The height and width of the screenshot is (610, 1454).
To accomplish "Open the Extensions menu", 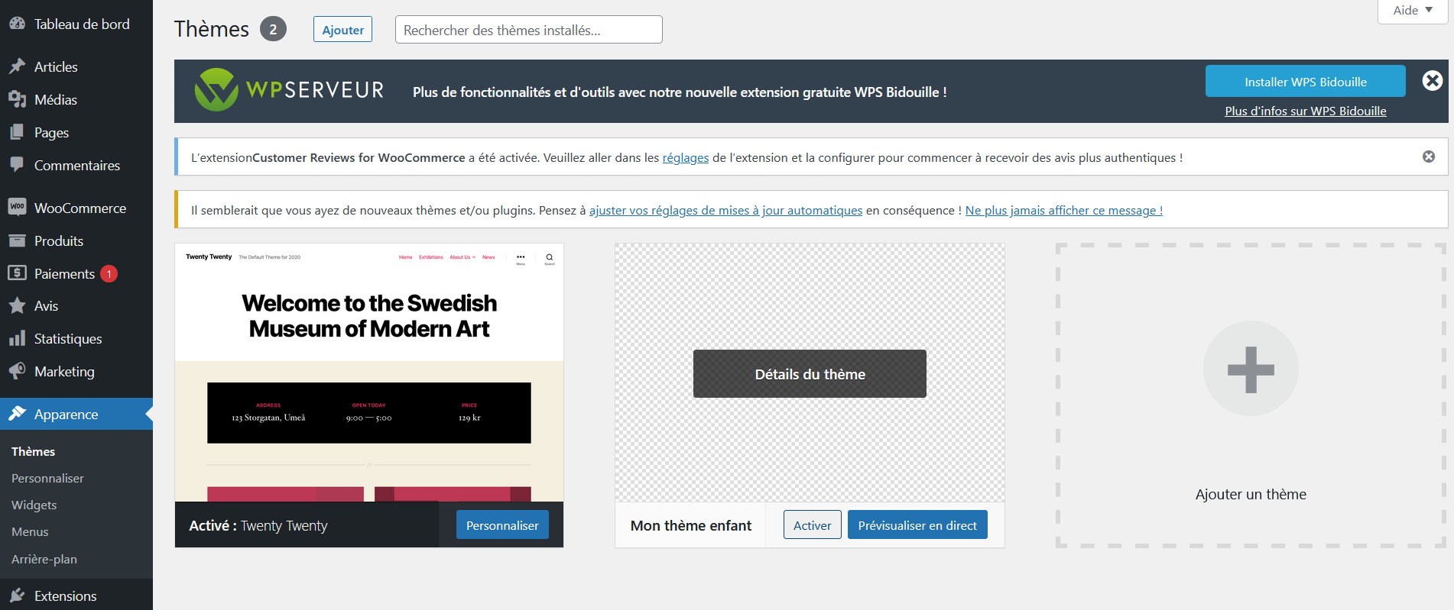I will 76,595.
